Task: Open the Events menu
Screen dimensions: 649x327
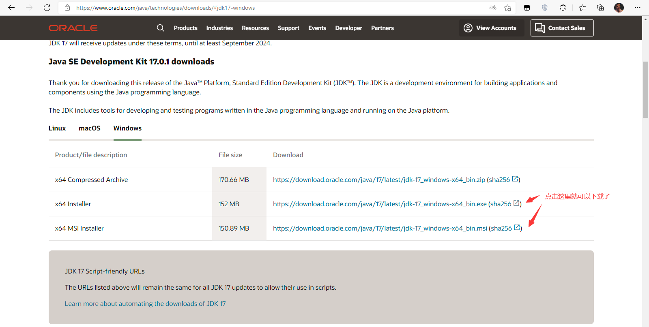Action: point(317,28)
